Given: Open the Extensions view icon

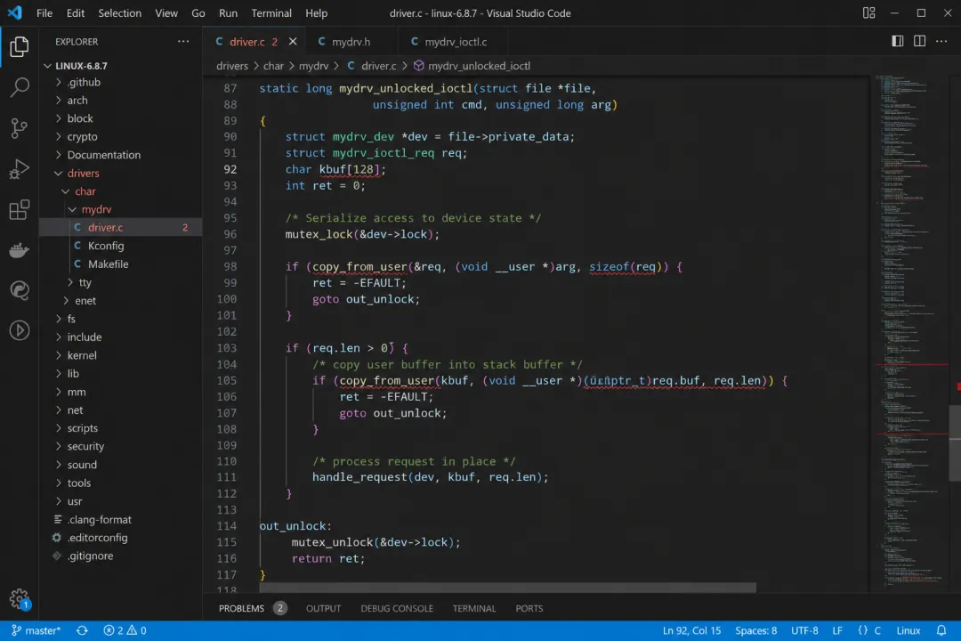Looking at the screenshot, I should tap(19, 209).
